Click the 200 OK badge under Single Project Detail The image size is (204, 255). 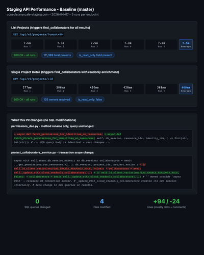24,99
